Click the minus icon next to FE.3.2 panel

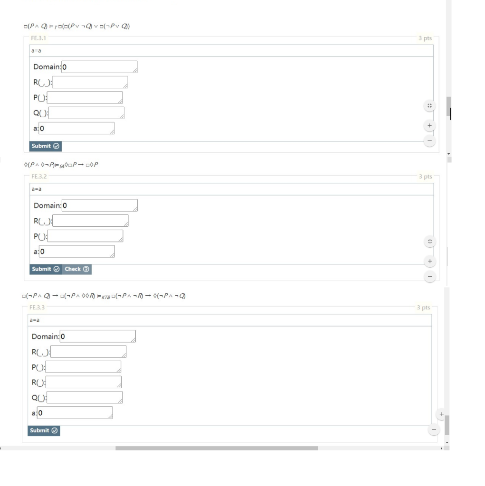click(429, 276)
